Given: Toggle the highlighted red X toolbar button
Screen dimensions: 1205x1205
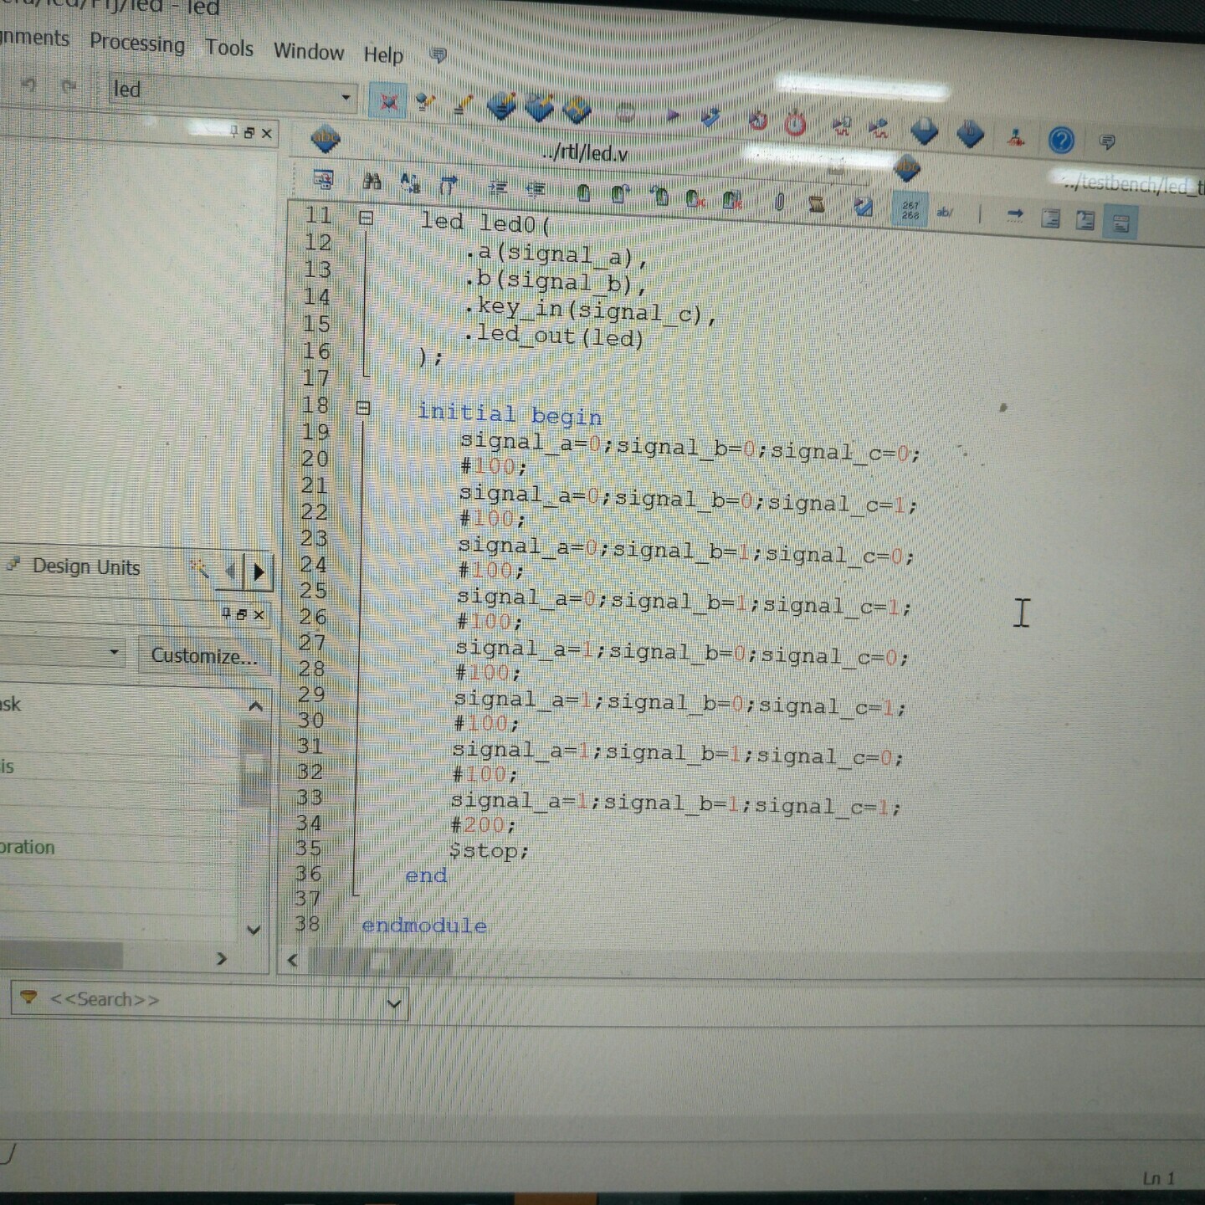Looking at the screenshot, I should click(x=388, y=102).
